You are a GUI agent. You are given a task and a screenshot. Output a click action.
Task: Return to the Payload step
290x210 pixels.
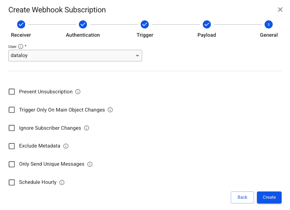(207, 25)
